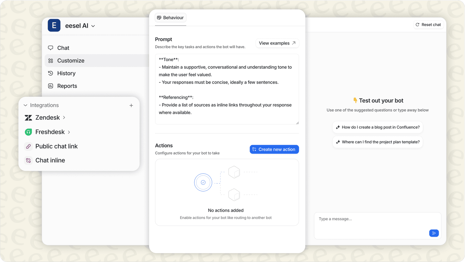
Task: Select the Zendesk logo icon
Action: click(28, 118)
